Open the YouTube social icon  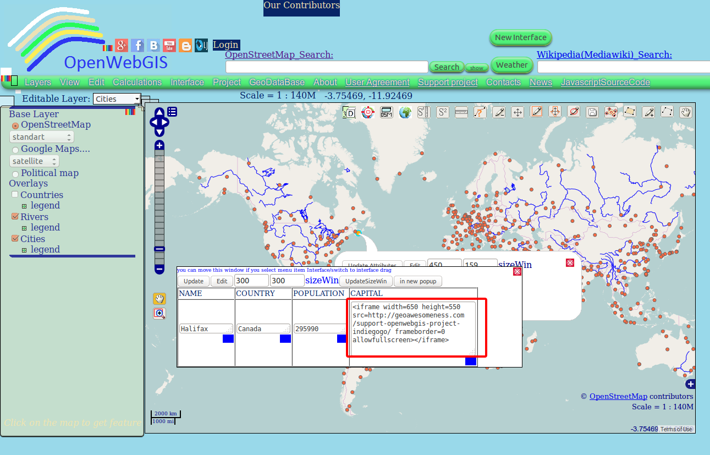point(169,46)
